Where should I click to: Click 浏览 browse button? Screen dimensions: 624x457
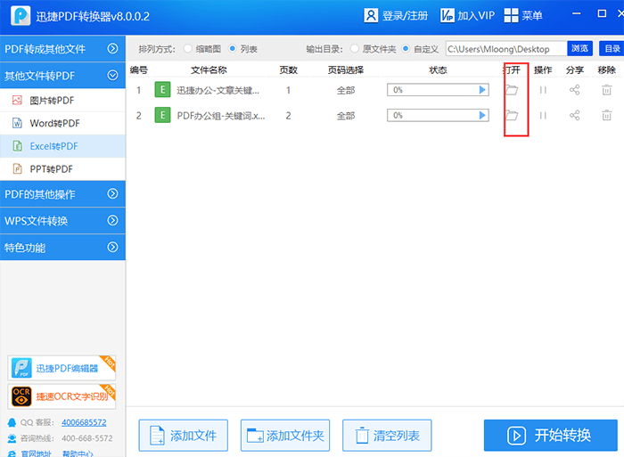pyautogui.click(x=579, y=48)
